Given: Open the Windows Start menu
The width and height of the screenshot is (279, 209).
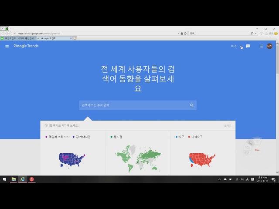Looking at the screenshot, I should [4, 179].
